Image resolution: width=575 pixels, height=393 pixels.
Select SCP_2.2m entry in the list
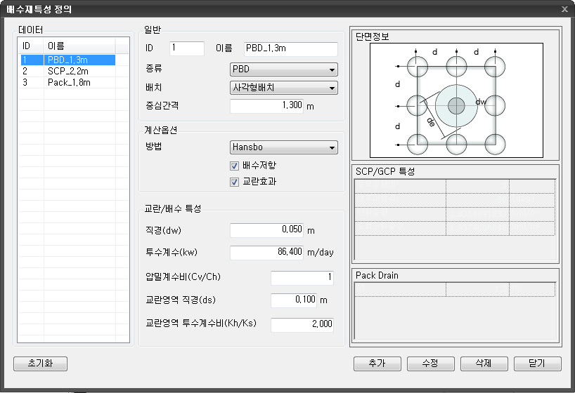(x=67, y=72)
